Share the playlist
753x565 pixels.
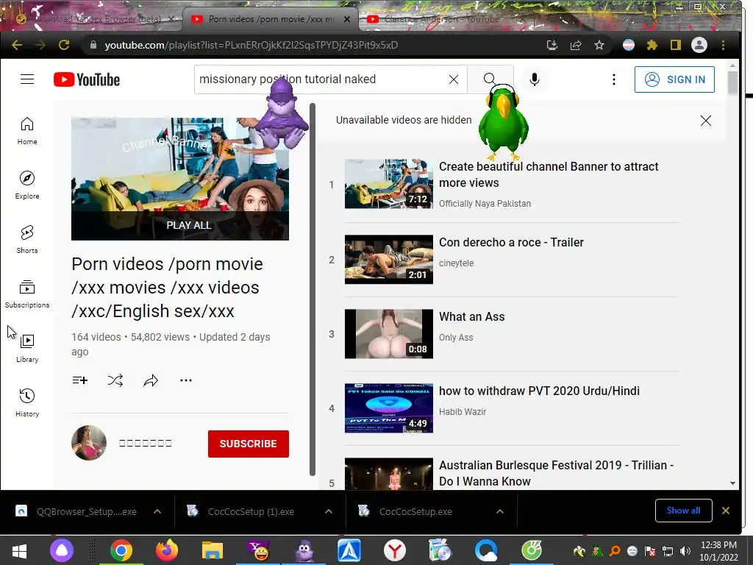click(x=151, y=380)
